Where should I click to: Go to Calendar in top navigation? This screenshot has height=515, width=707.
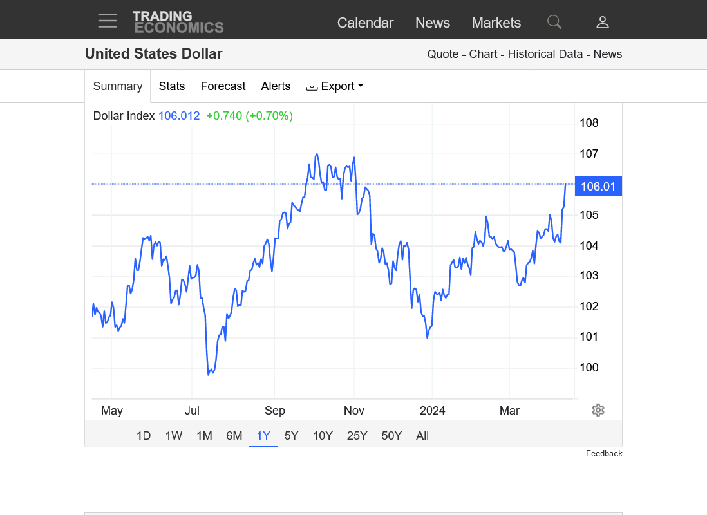365,23
